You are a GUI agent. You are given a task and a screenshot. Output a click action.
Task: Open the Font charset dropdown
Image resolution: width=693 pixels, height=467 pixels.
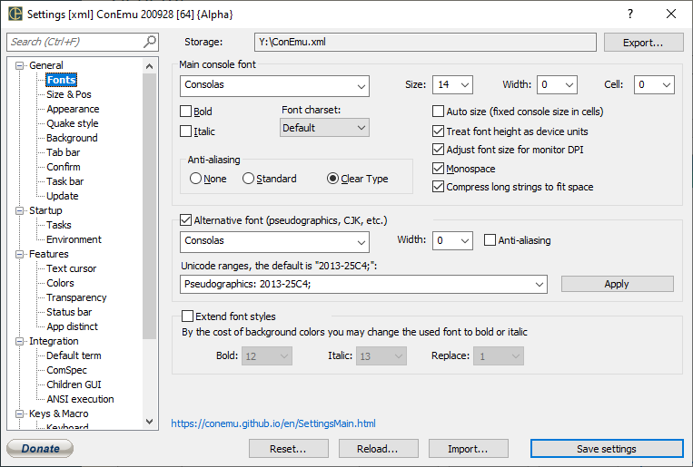coord(324,128)
